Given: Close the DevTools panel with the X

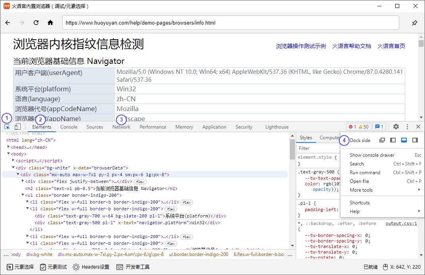Looking at the screenshot, I should [418, 127].
